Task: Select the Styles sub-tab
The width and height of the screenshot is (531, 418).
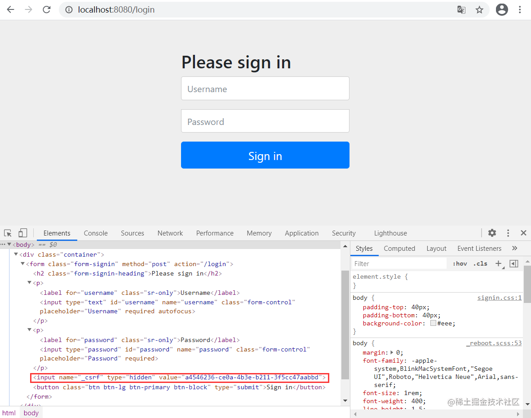Action: point(364,248)
